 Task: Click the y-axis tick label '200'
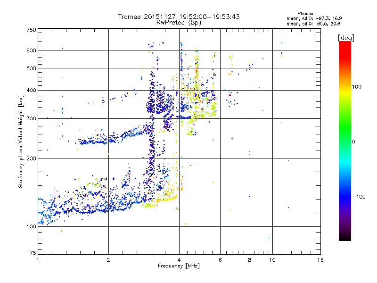[x=31, y=158]
